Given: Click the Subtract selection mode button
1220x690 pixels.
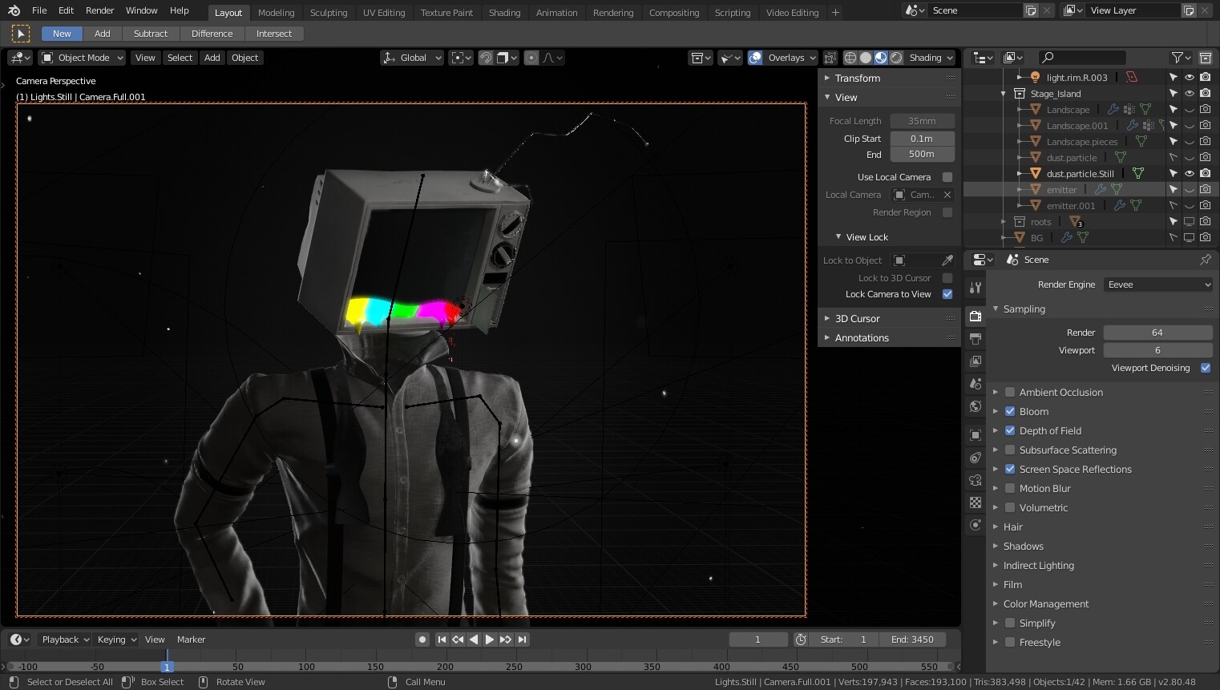Looking at the screenshot, I should coord(151,34).
